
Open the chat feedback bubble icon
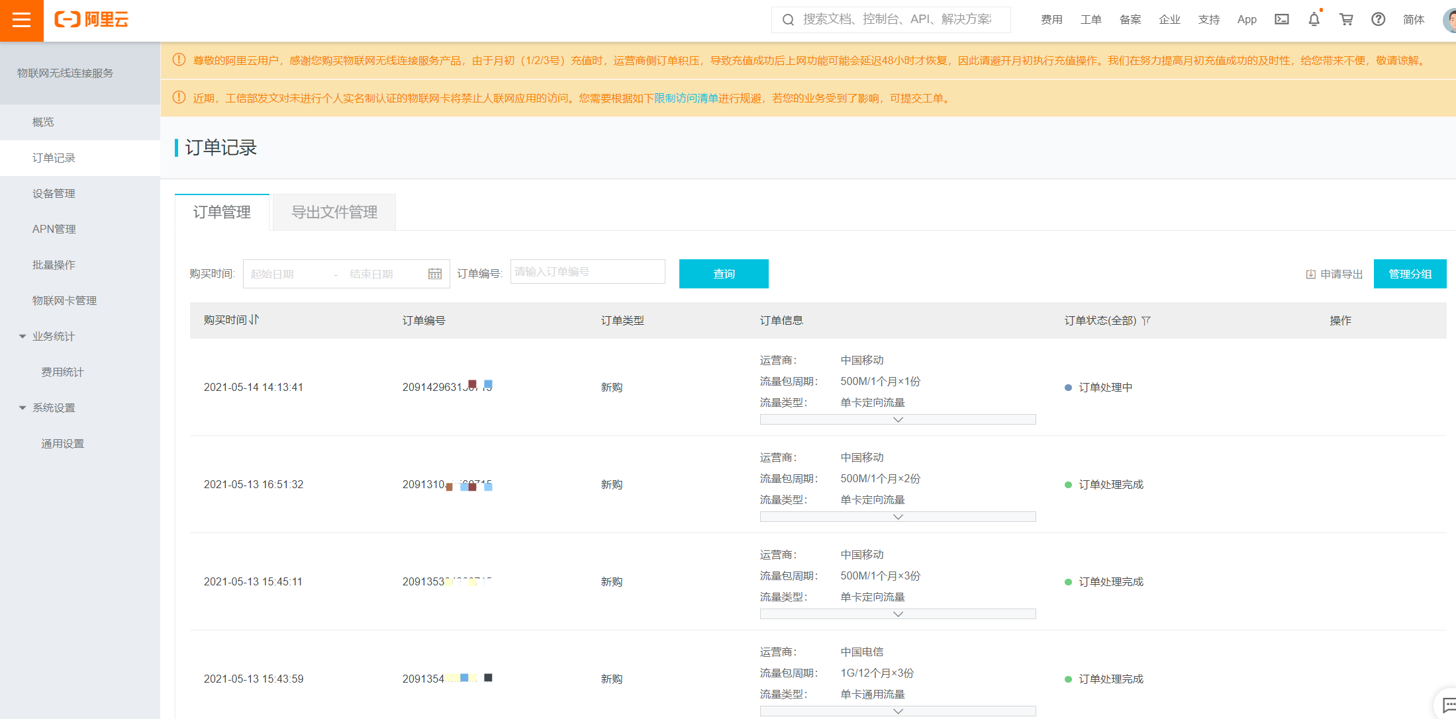pyautogui.click(x=1449, y=706)
